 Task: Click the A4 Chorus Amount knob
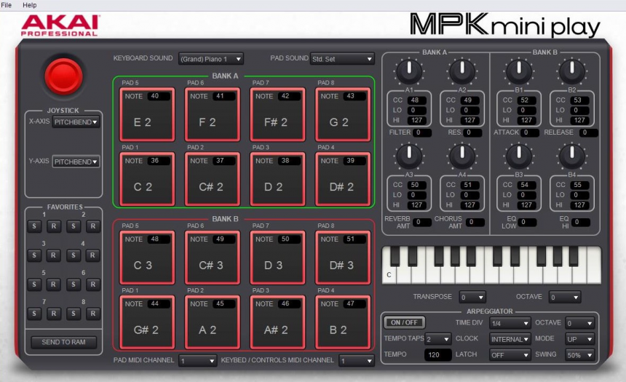[x=462, y=156]
